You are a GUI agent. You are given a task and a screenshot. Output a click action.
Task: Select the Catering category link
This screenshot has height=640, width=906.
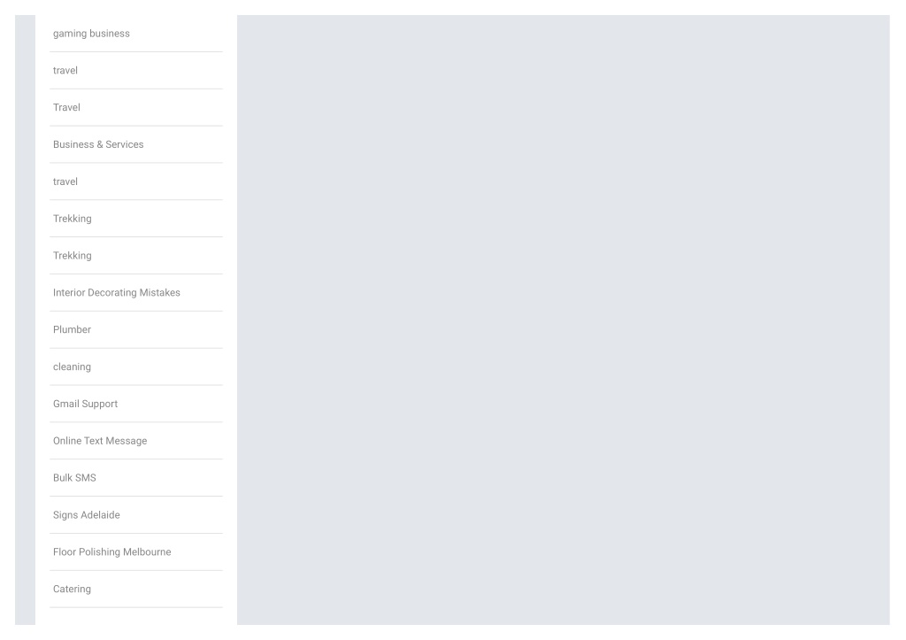coord(73,589)
